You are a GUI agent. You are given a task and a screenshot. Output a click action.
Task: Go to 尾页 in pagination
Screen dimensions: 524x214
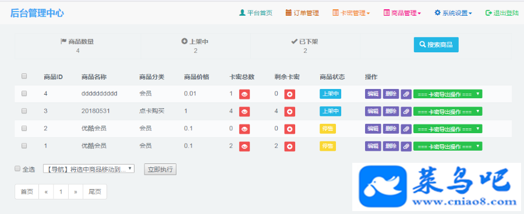click(x=95, y=192)
